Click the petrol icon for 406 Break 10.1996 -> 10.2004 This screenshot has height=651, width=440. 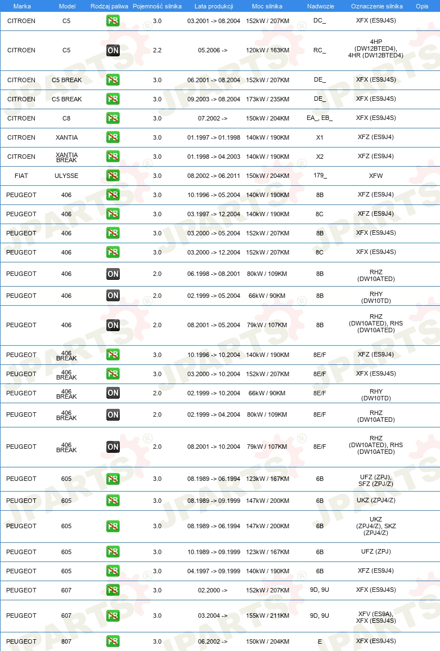[113, 354]
